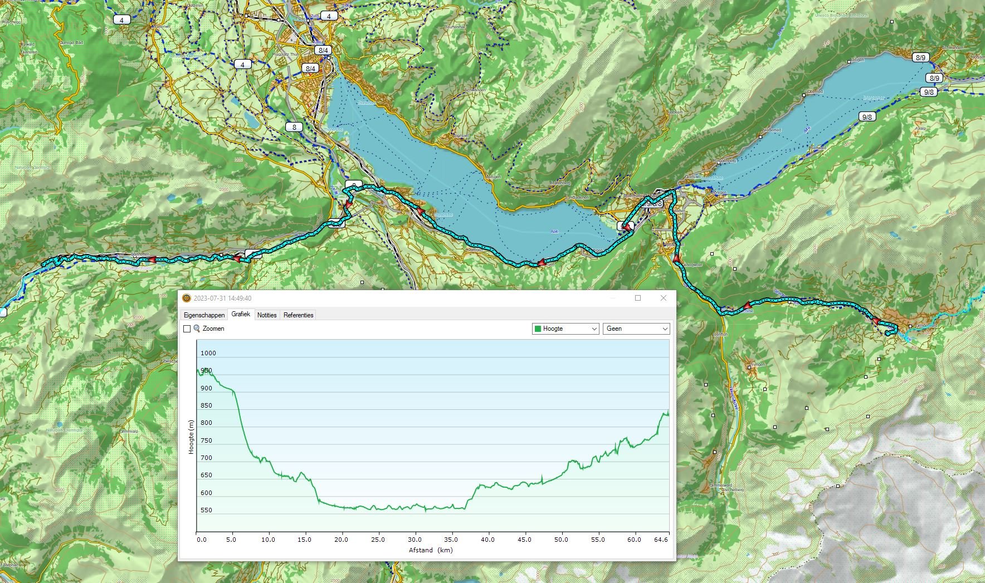Select the Referenties tab
The image size is (985, 583).
click(298, 315)
